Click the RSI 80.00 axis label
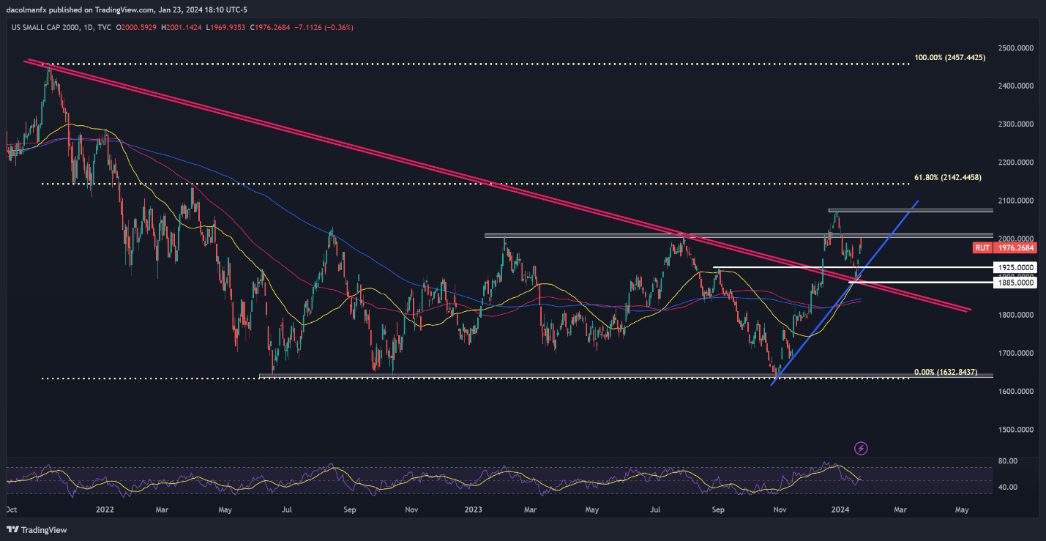The width and height of the screenshot is (1046, 541). [1006, 461]
